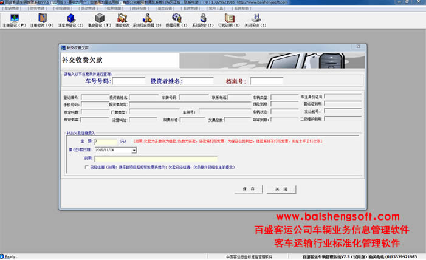Open the 保险理赔 menu

(63, 9)
